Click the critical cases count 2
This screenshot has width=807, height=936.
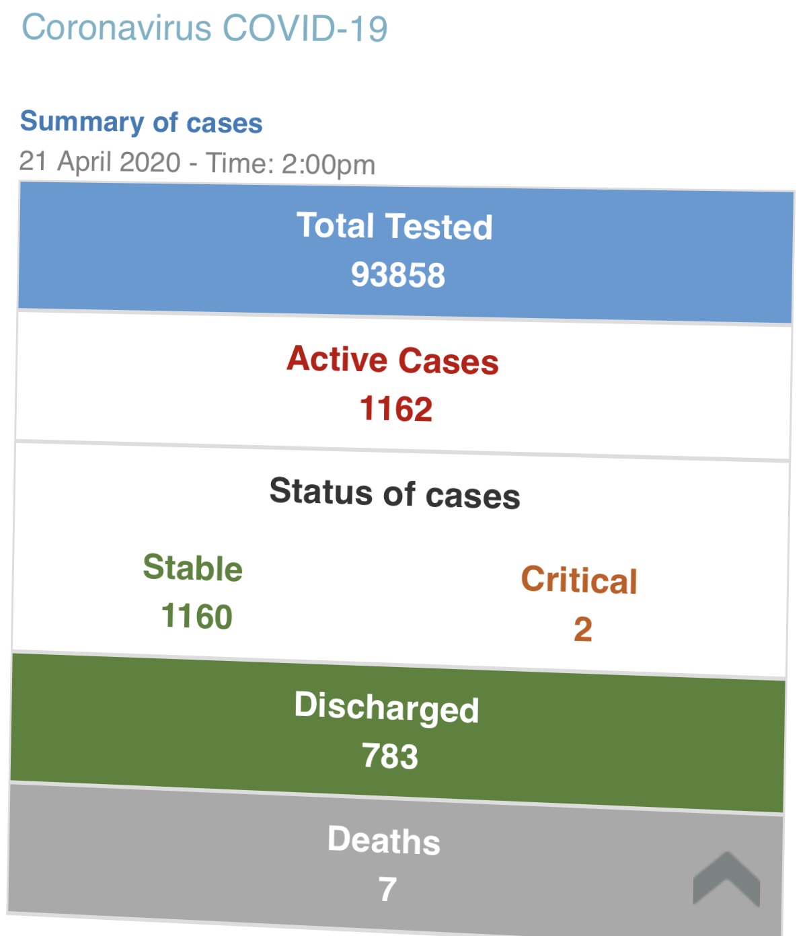(x=583, y=629)
